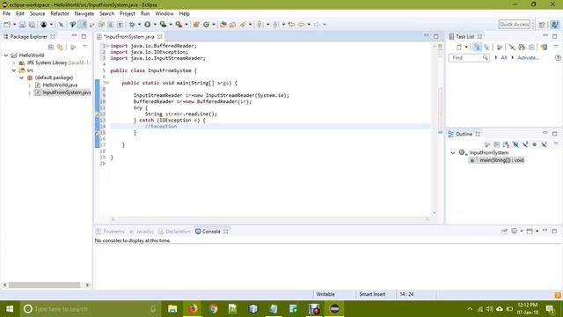
Task: Open the Source menu
Action: 37,14
